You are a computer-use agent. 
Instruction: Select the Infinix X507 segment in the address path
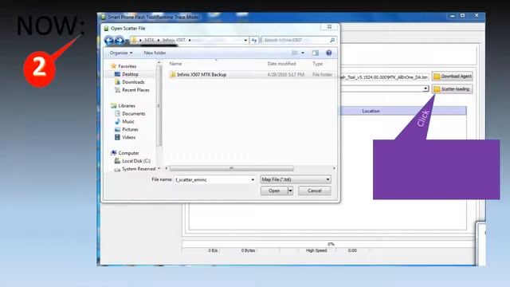174,40
